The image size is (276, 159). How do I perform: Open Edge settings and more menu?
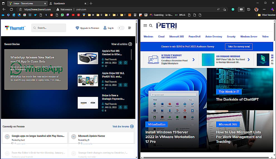pyautogui.click(x=264, y=9)
